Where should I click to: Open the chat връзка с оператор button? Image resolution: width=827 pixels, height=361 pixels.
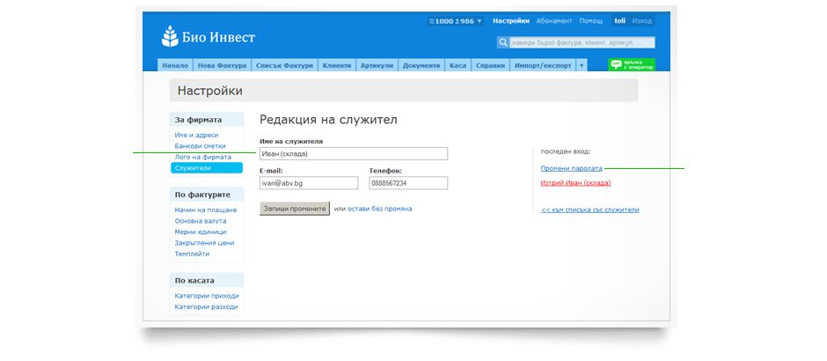[632, 65]
